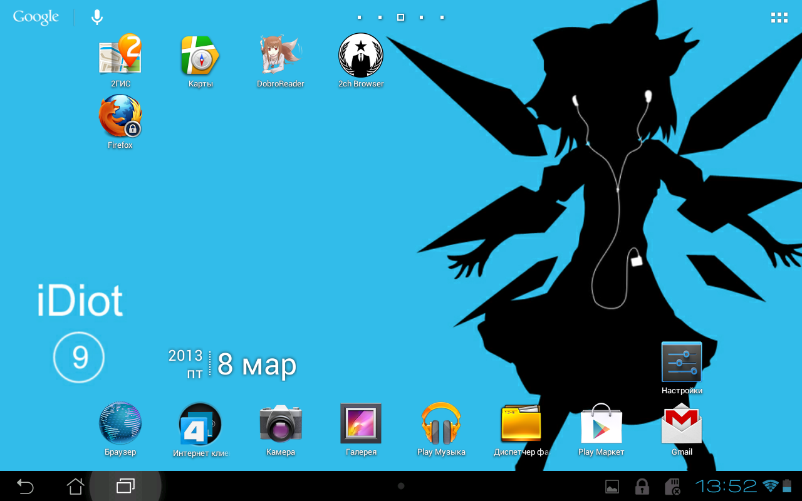The width and height of the screenshot is (802, 501).
Task: Select the first home screen page indicator
Action: point(359,18)
